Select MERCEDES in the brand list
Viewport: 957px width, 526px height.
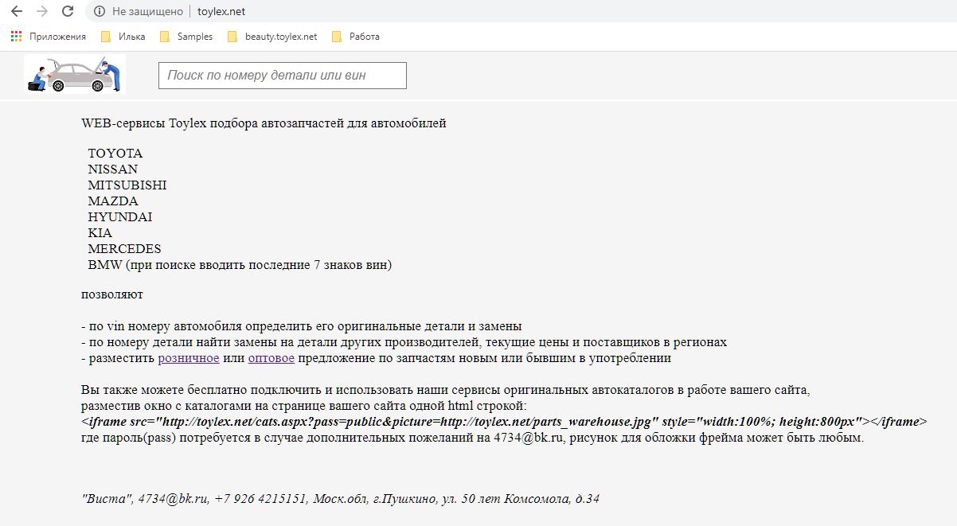125,249
